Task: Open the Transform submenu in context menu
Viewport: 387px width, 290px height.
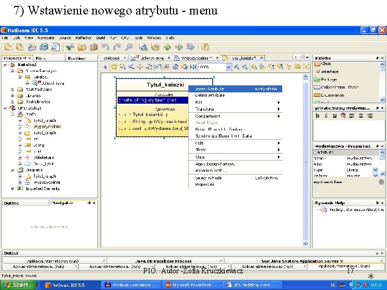Action: 235,109
